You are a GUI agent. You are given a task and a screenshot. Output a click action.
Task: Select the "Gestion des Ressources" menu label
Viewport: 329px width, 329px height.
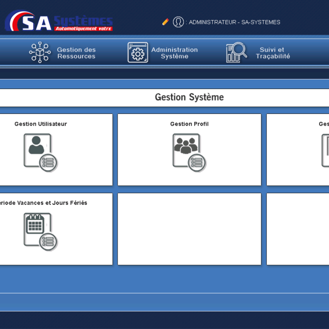click(76, 53)
